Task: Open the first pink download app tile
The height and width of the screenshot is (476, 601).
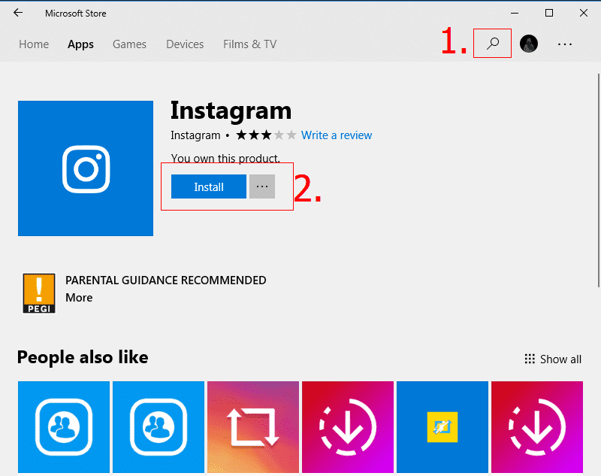Action: 348,427
